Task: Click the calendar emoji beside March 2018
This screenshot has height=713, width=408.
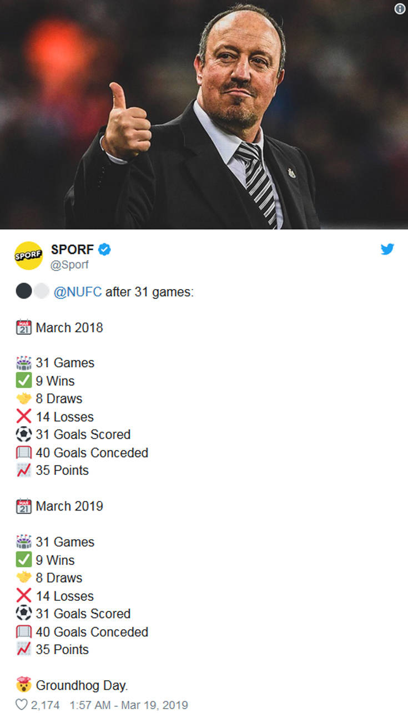Action: click(x=23, y=327)
